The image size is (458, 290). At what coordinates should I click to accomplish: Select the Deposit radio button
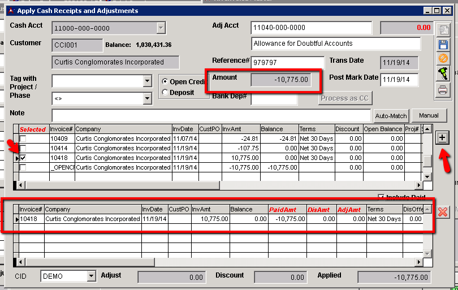(165, 92)
